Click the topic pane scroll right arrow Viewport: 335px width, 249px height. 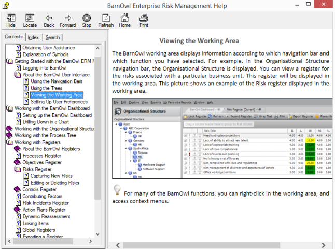(323, 245)
